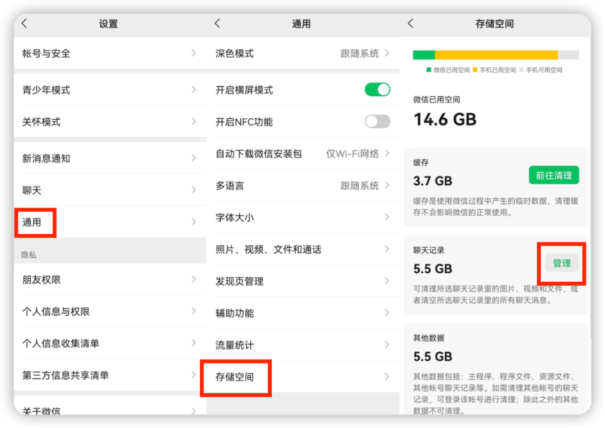
Task: Select 5.5 GB under 聊天记录
Action: pos(432,268)
